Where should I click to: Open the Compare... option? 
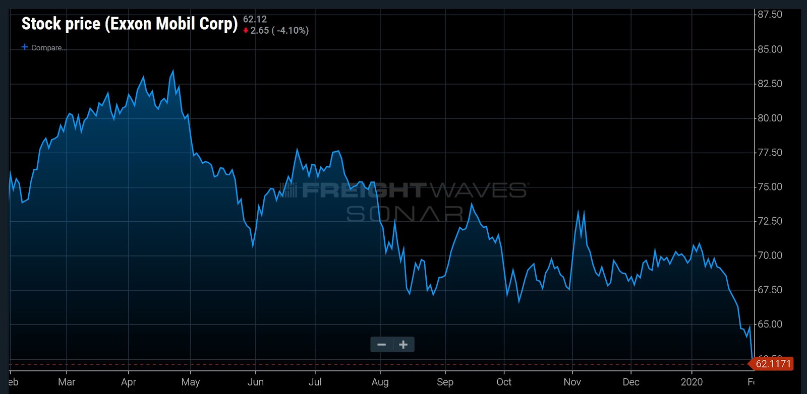(48, 48)
